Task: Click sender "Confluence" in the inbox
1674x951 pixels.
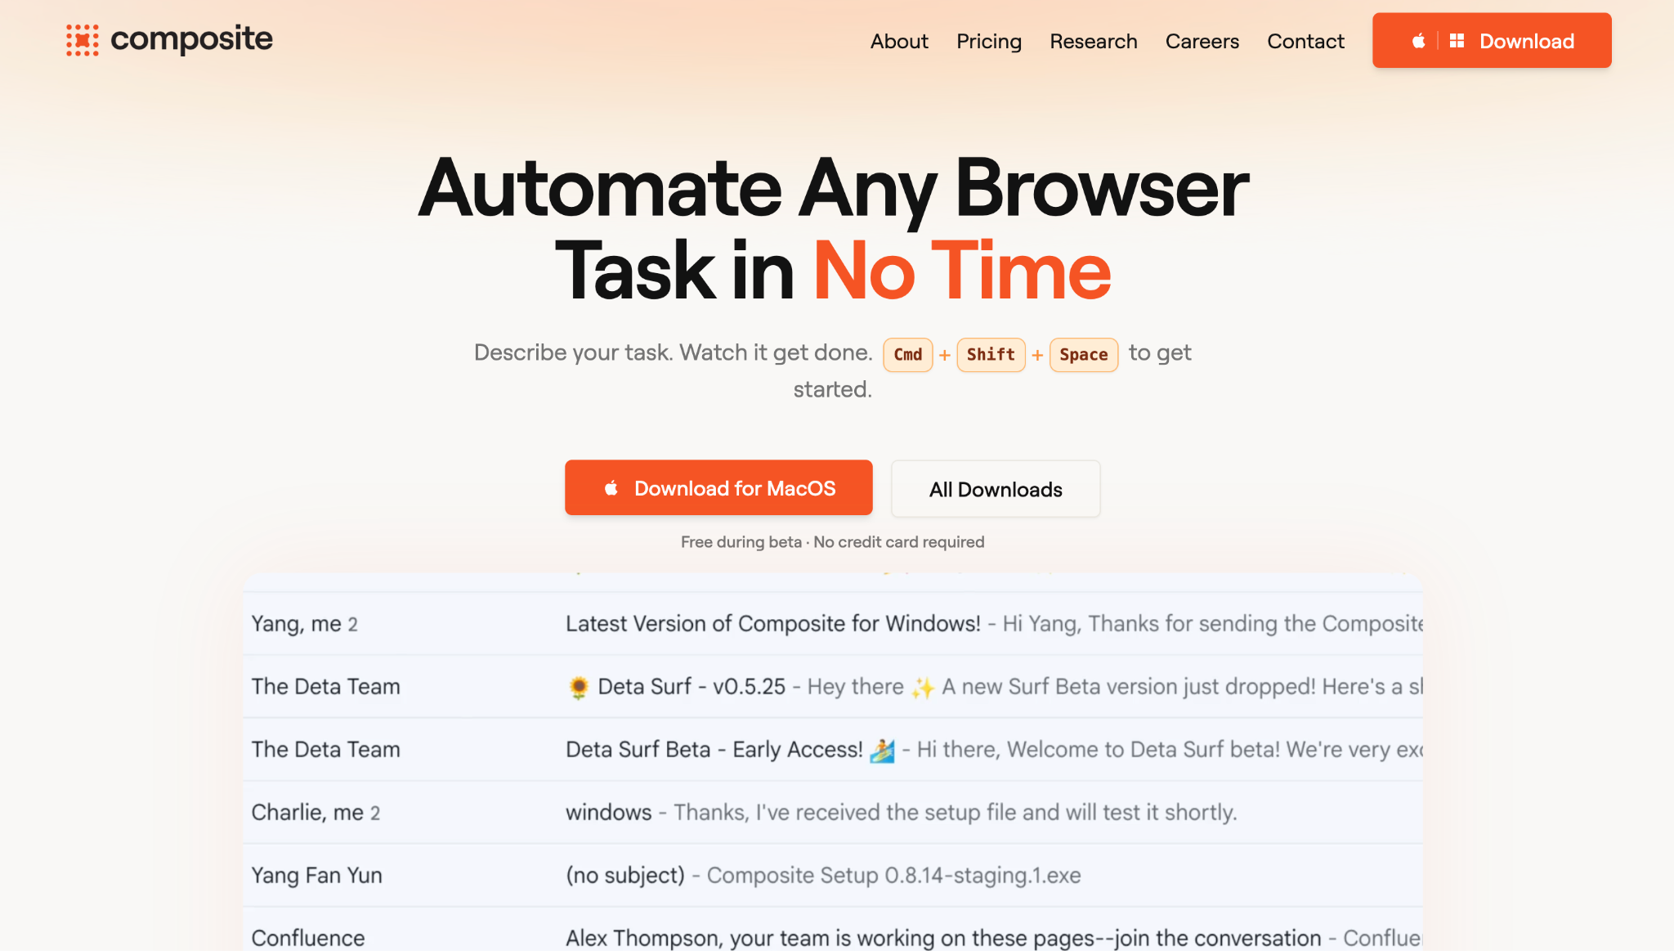Action: coord(308,938)
